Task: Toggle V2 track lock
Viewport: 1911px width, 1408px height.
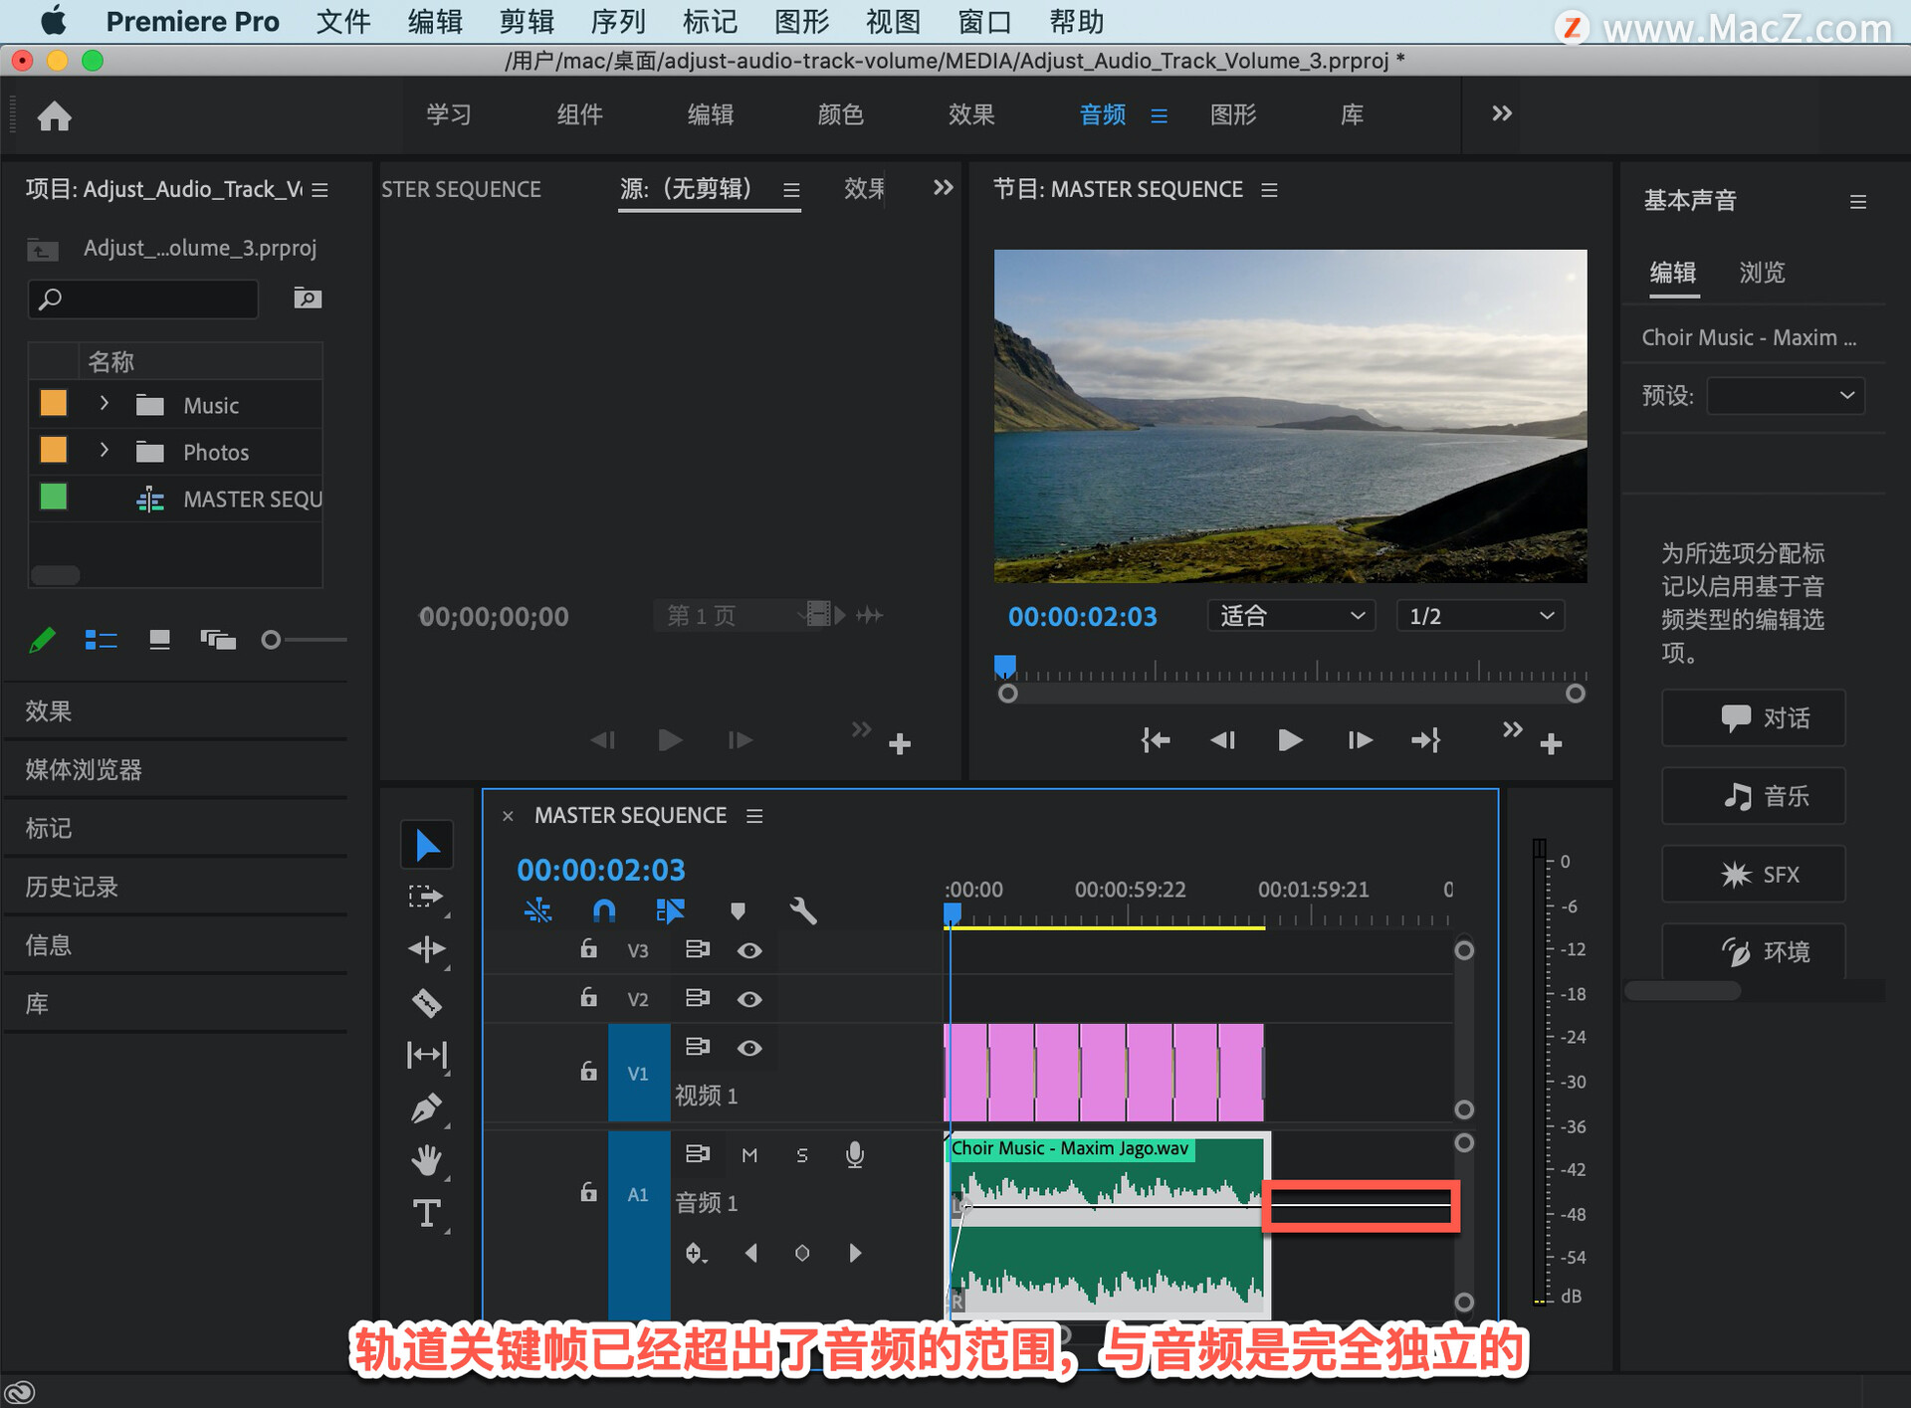Action: (588, 997)
